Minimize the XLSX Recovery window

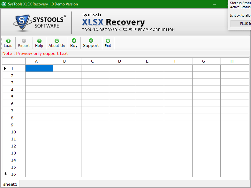tap(214, 4)
